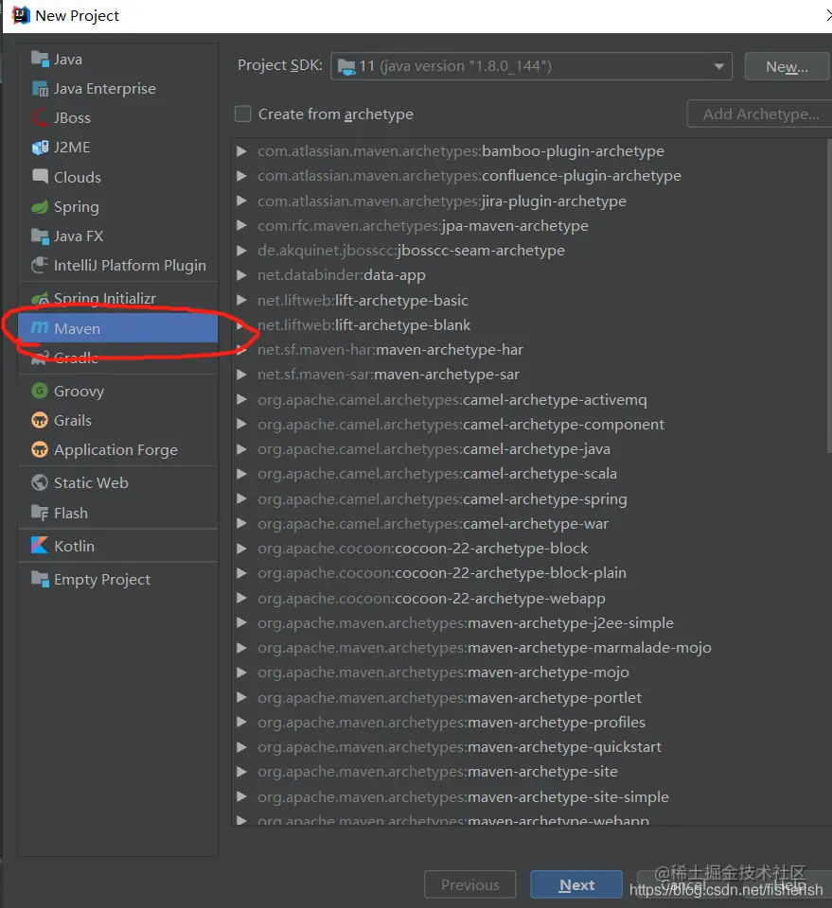Viewport: 832px width, 908px height.
Task: Click the Empty Project icon
Action: pos(40,579)
